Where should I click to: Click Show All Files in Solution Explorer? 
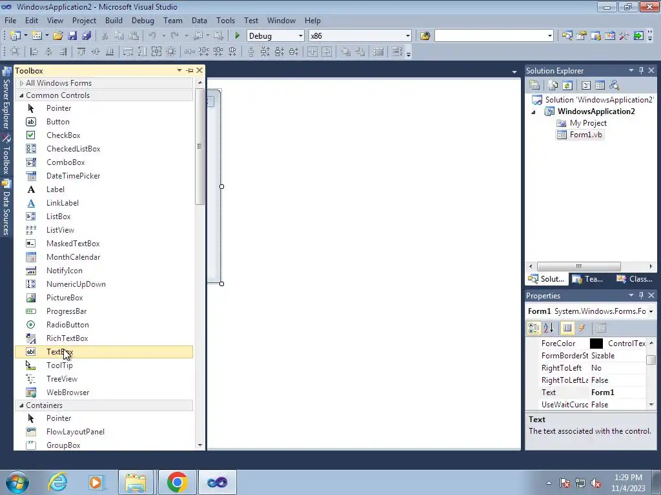point(553,86)
